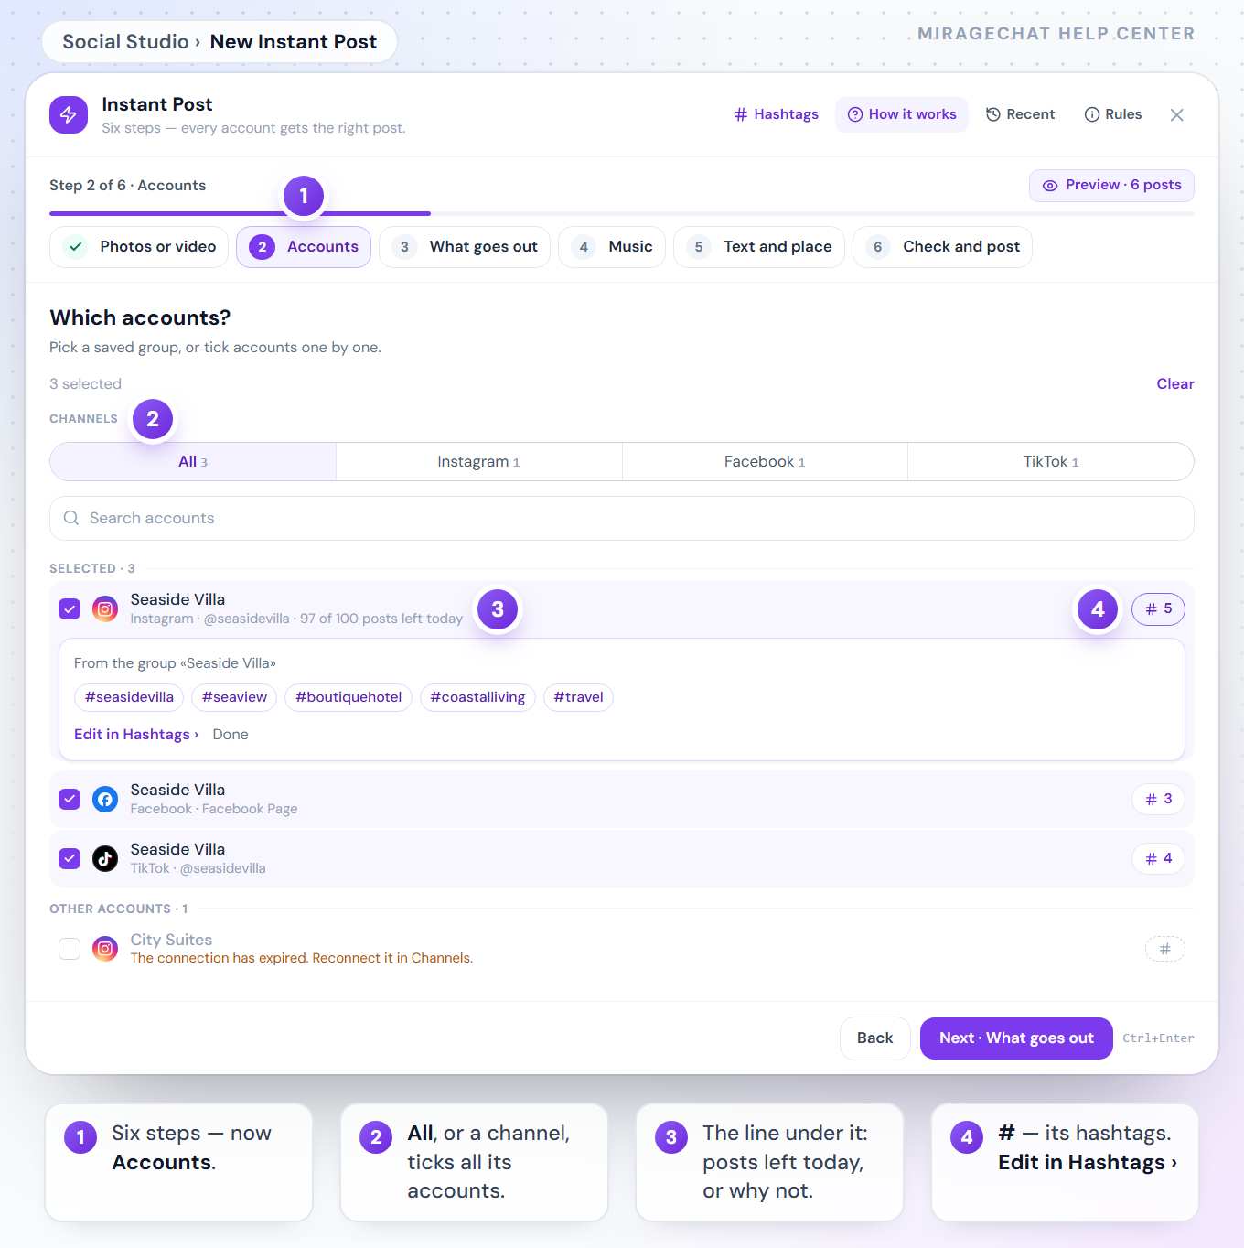Follow the Edit in Hashtags link

tap(136, 735)
